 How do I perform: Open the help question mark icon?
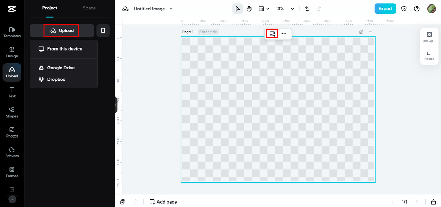point(417,9)
